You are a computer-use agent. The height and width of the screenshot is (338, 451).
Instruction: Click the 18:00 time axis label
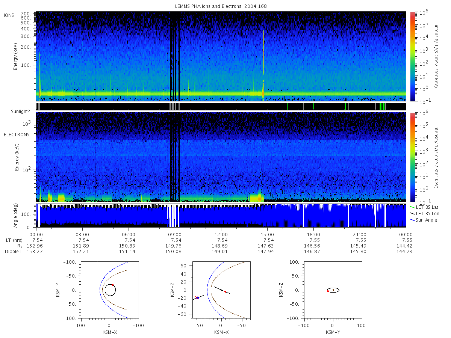point(313,234)
